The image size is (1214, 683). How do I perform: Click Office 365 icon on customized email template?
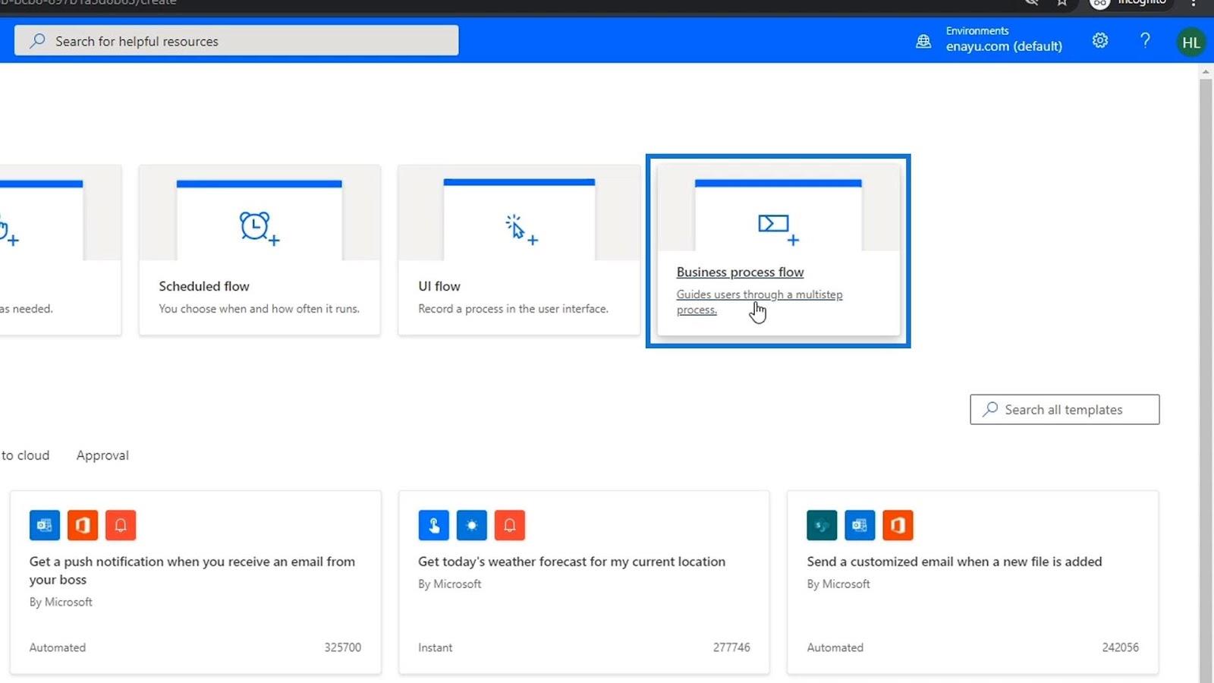pos(898,525)
